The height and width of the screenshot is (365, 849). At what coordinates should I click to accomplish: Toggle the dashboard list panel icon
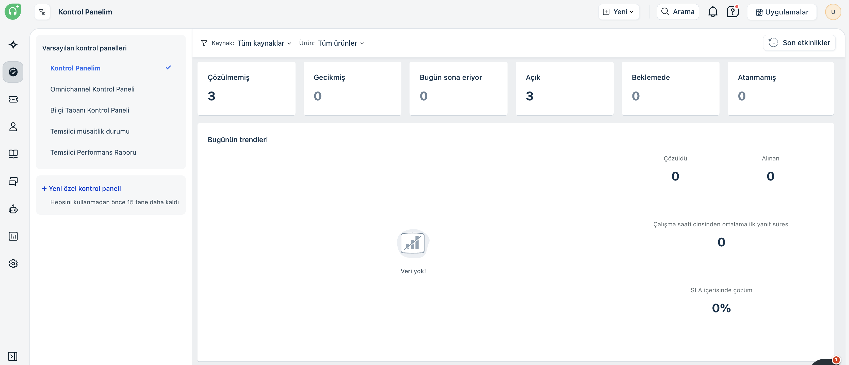click(x=42, y=12)
